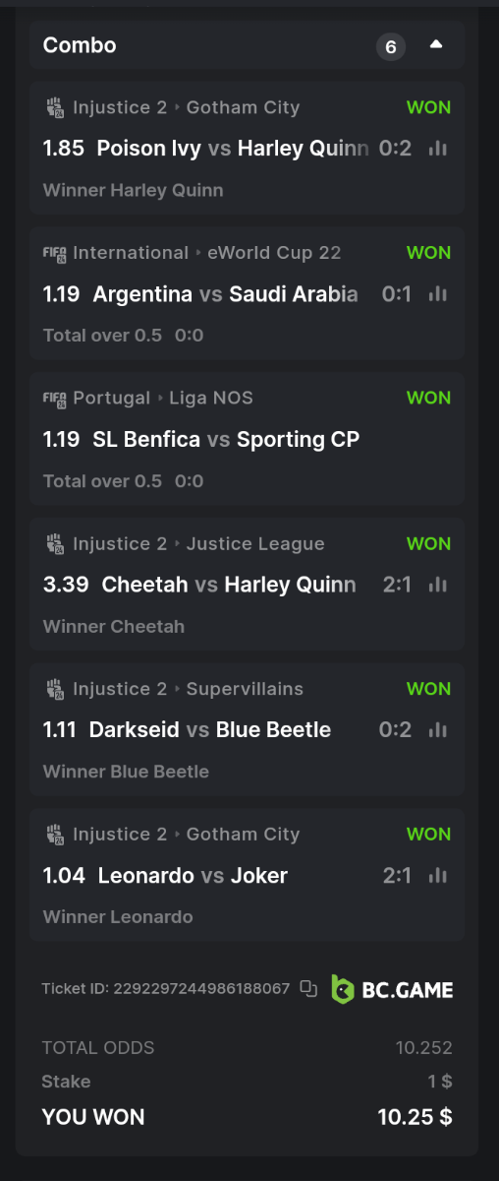This screenshot has width=499, height=1181.
Task: Open the Justice League category link
Action: 255,543
